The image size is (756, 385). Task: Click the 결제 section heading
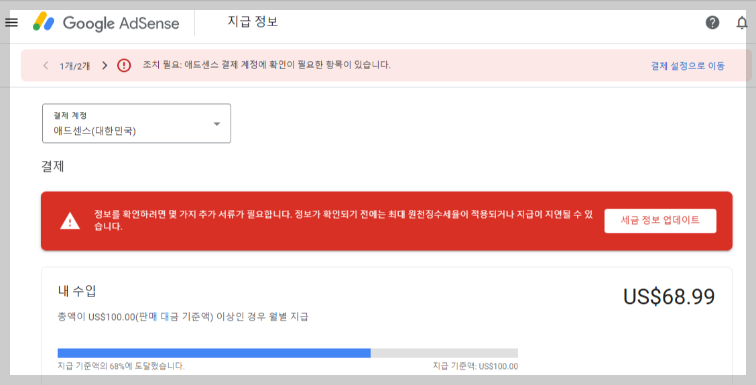[x=53, y=166]
